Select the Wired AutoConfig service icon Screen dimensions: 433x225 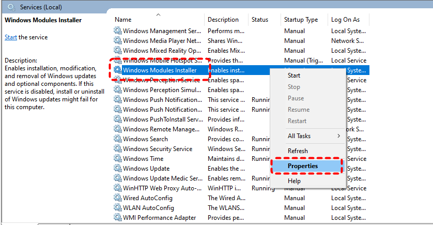(118, 198)
